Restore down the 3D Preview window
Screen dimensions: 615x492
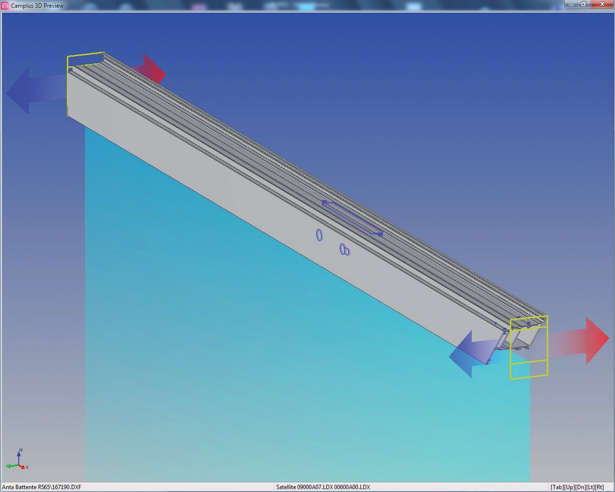pos(584,4)
